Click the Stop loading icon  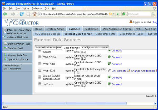pos(28,14)
